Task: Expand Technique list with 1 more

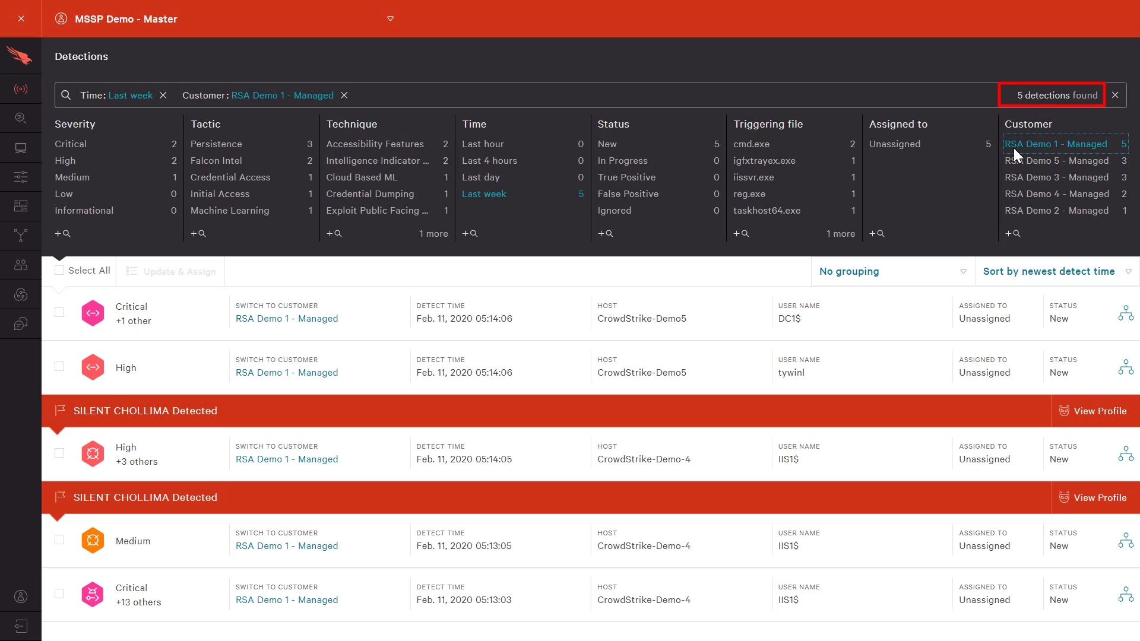Action: click(x=433, y=233)
